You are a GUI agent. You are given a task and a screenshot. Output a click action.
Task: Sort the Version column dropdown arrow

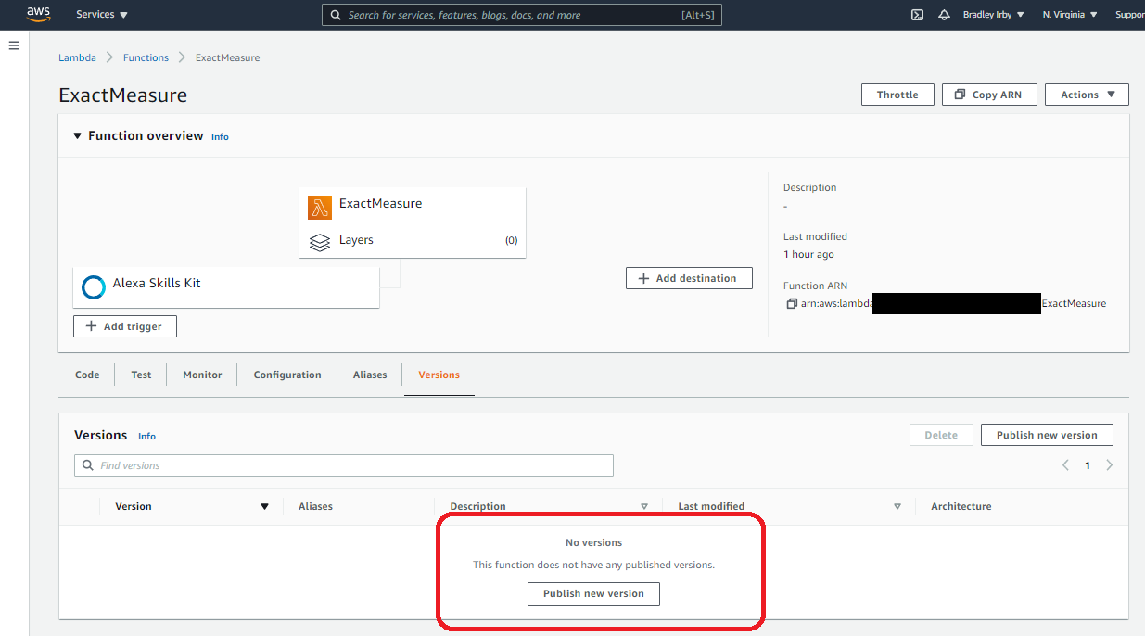pos(264,507)
